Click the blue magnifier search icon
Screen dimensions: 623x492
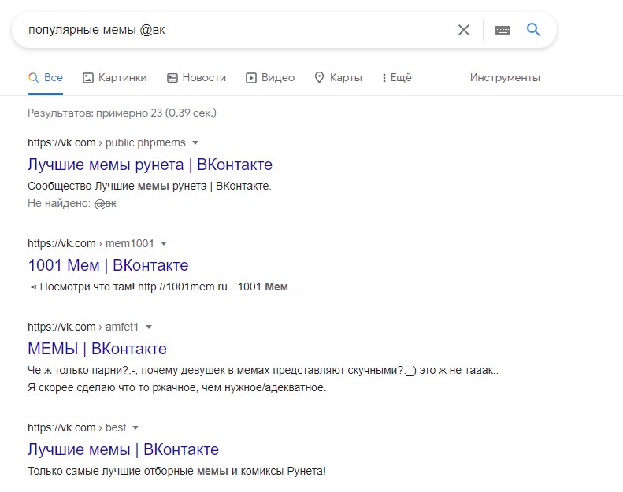coord(533,29)
